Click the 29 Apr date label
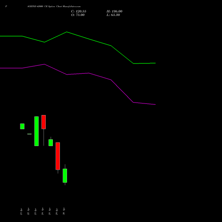 click(57, 211)
